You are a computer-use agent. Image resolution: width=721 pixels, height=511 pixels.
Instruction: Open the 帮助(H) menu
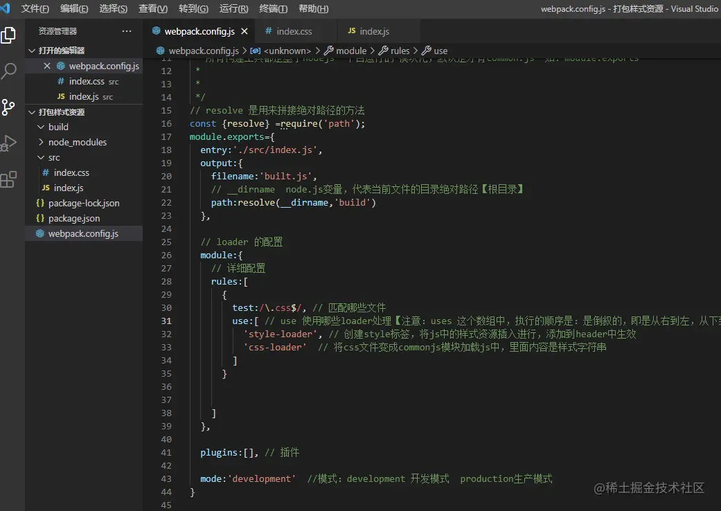314,9
